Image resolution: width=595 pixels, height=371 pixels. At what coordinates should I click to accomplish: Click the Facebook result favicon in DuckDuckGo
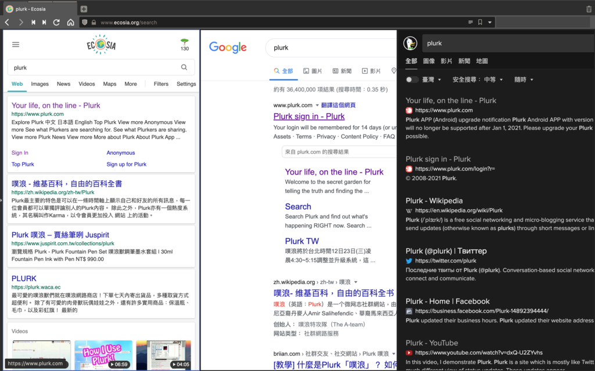coord(408,311)
